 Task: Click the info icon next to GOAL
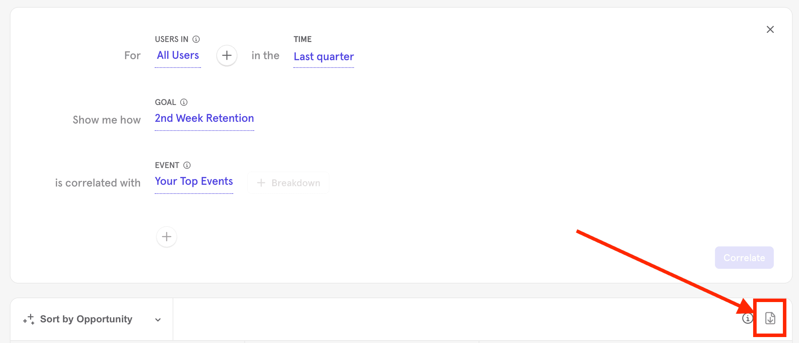pyautogui.click(x=184, y=102)
